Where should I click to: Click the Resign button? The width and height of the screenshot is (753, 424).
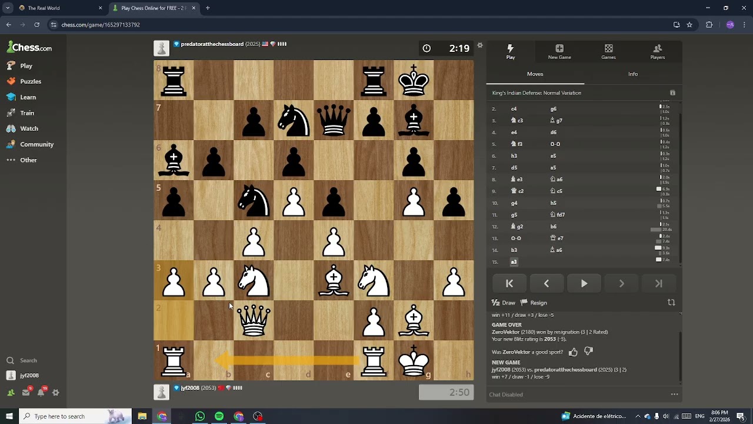534,303
